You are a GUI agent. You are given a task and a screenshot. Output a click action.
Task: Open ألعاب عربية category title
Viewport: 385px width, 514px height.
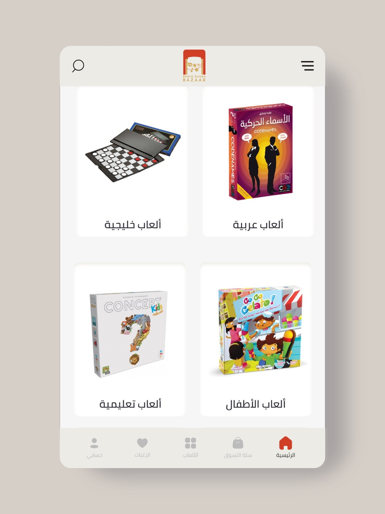tap(258, 224)
